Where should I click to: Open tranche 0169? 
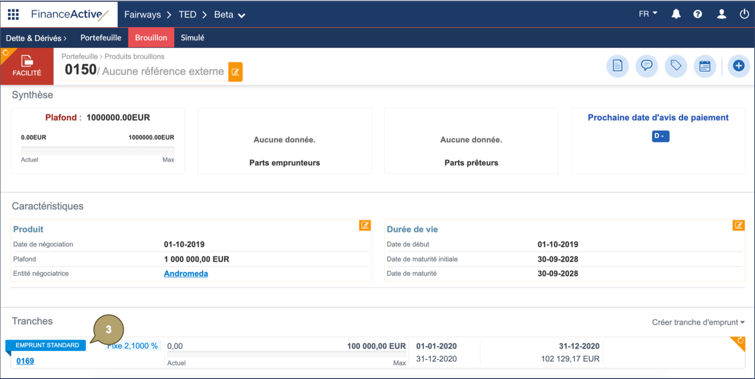coord(25,361)
